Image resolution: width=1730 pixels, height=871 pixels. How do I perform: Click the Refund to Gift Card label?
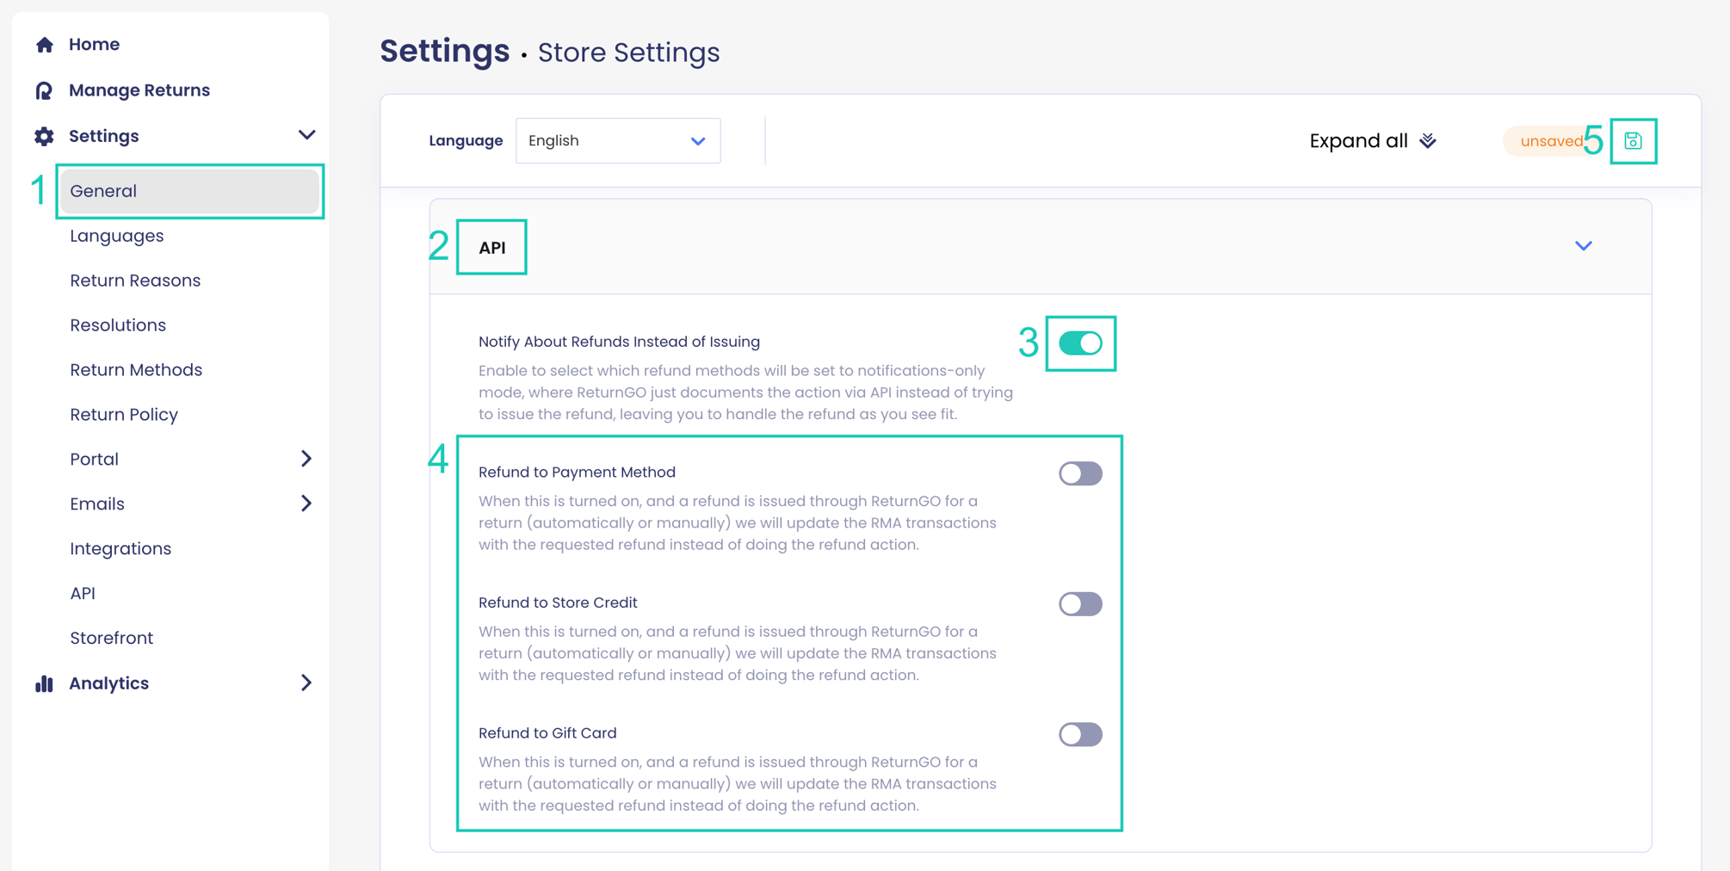pyautogui.click(x=547, y=733)
